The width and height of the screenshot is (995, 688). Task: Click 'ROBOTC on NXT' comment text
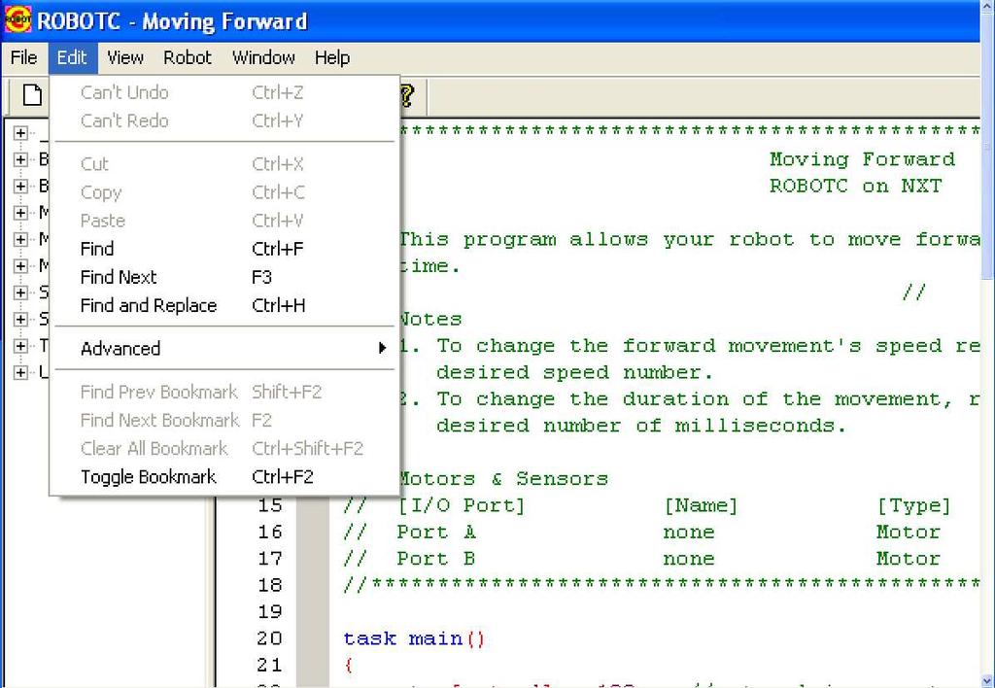855,186
